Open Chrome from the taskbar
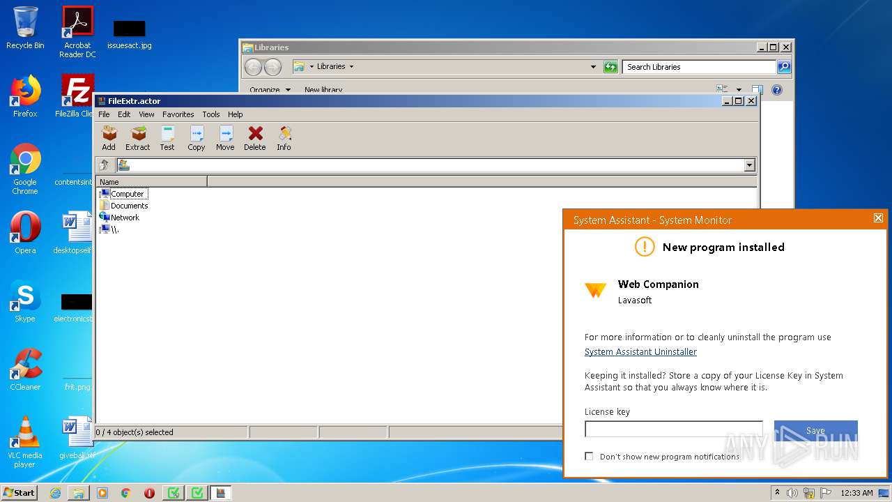Image resolution: width=892 pixels, height=502 pixels. 125,493
